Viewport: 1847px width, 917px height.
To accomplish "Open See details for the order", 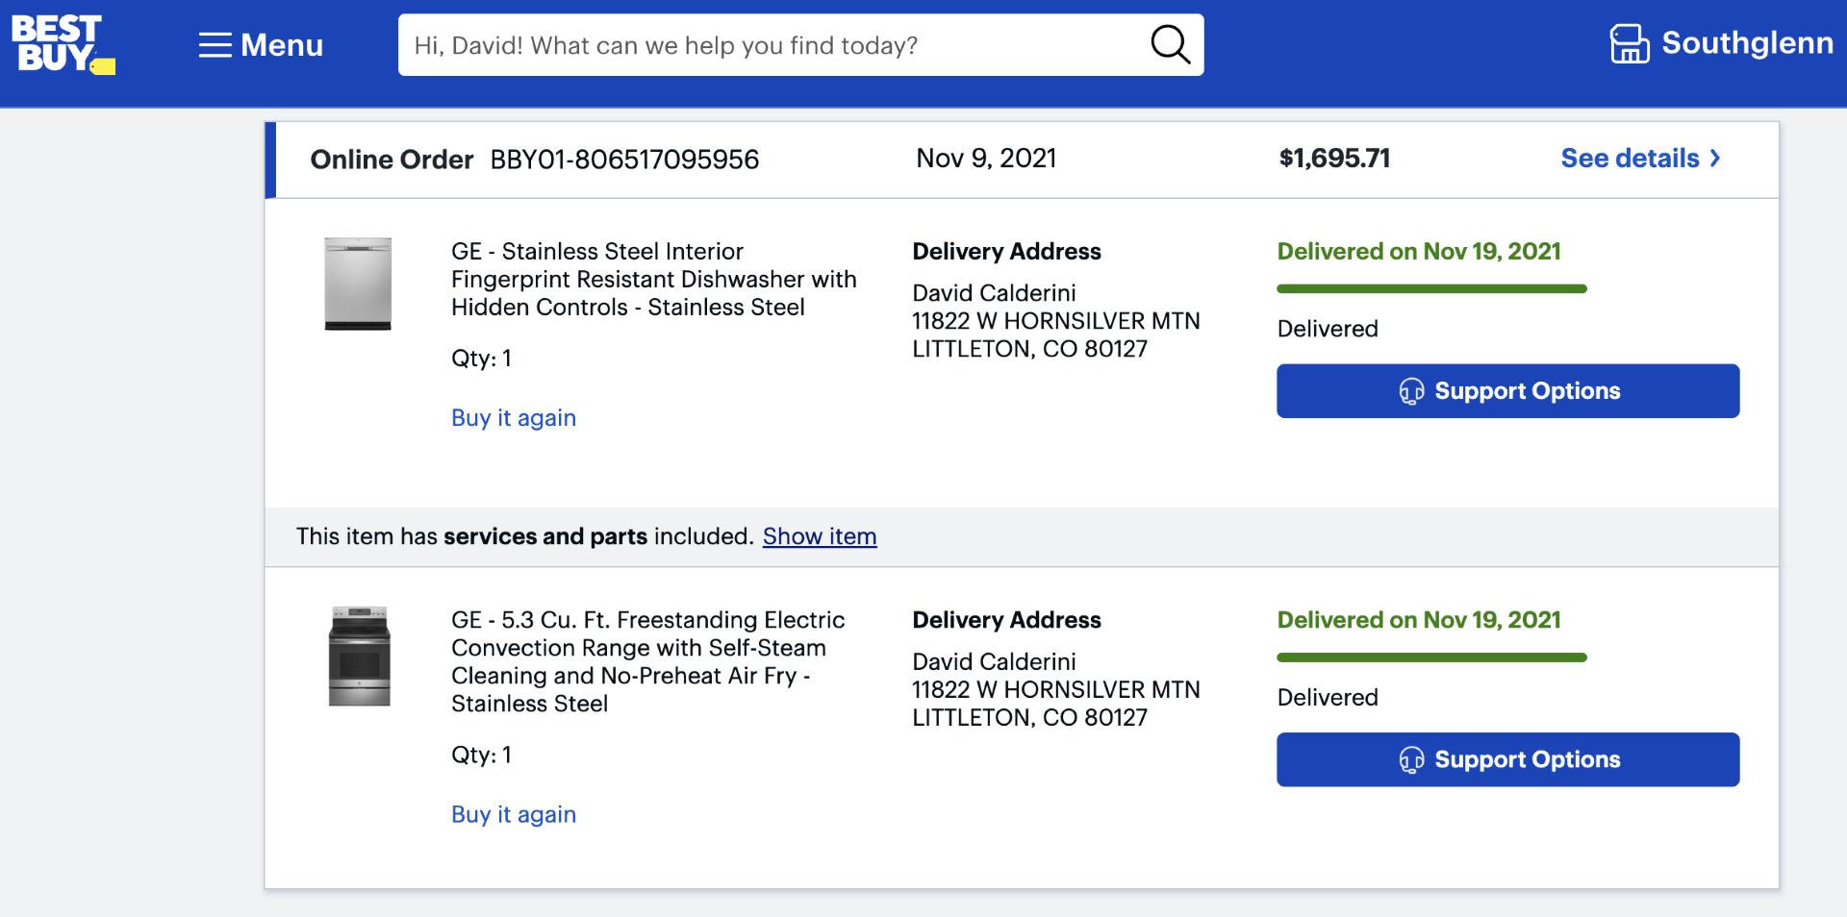I will coord(1630,159).
